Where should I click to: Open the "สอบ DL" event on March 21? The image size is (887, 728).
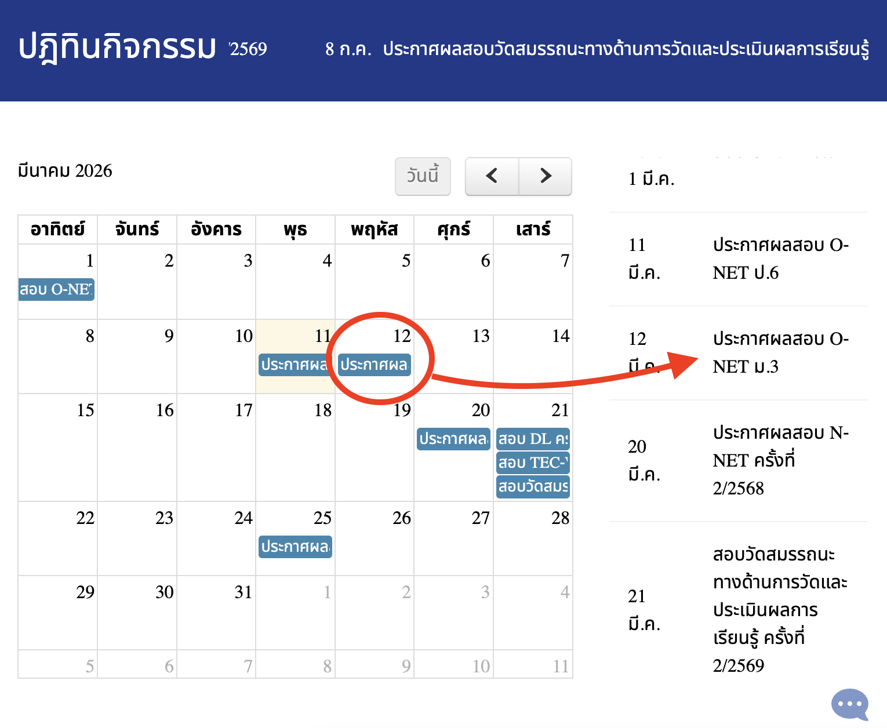[533, 439]
